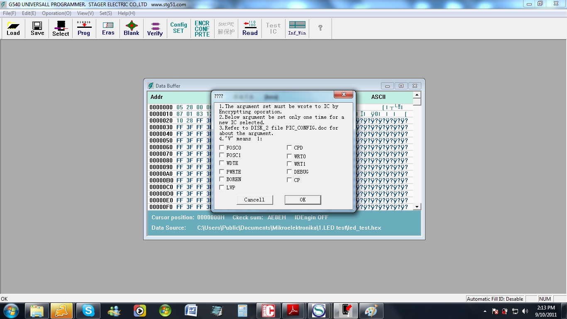
Task: Open the Help(H) menu
Action: pyautogui.click(x=127, y=13)
